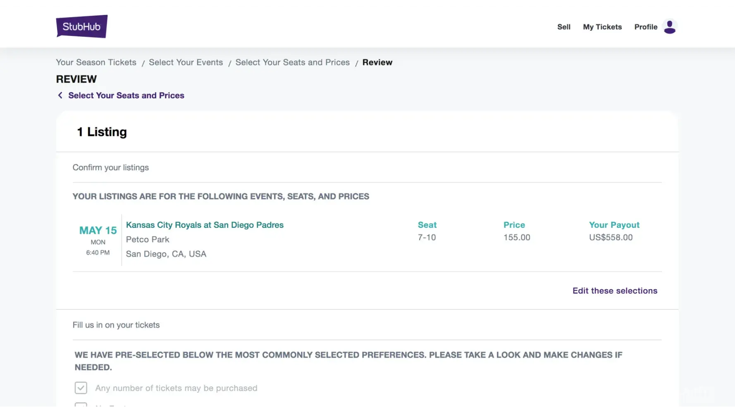Click the Your Payout amount US$558.00

click(611, 237)
